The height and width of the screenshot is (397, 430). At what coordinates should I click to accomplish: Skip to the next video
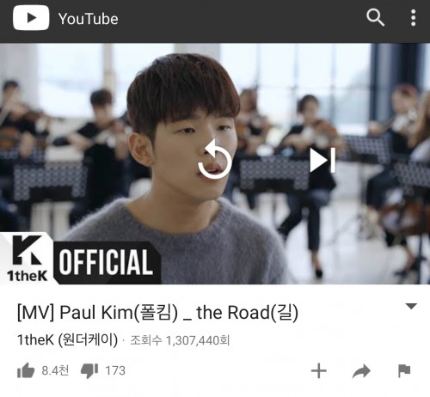(322, 160)
